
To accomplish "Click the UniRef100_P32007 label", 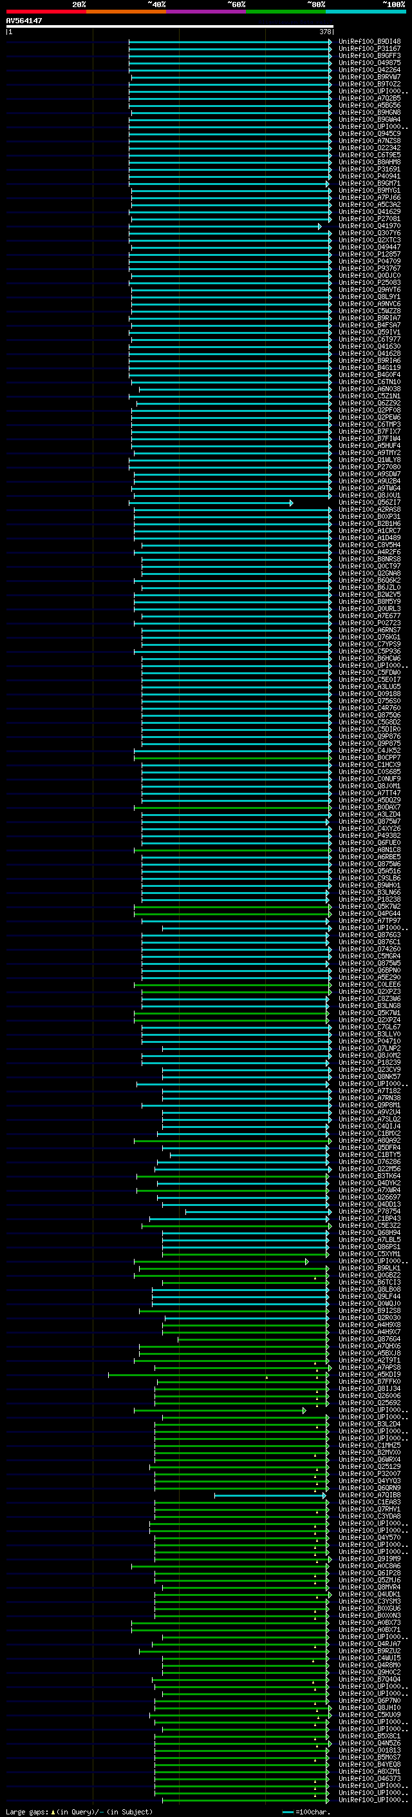I will pos(370,1474).
